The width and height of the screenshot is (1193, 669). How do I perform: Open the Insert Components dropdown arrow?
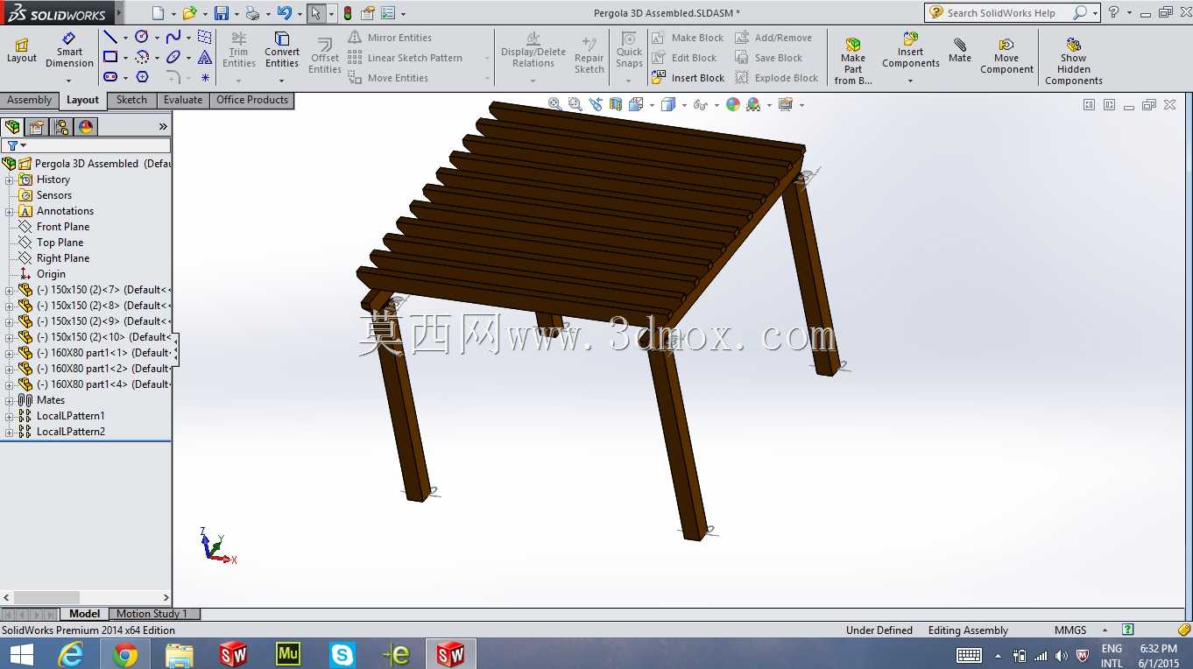pyautogui.click(x=910, y=81)
